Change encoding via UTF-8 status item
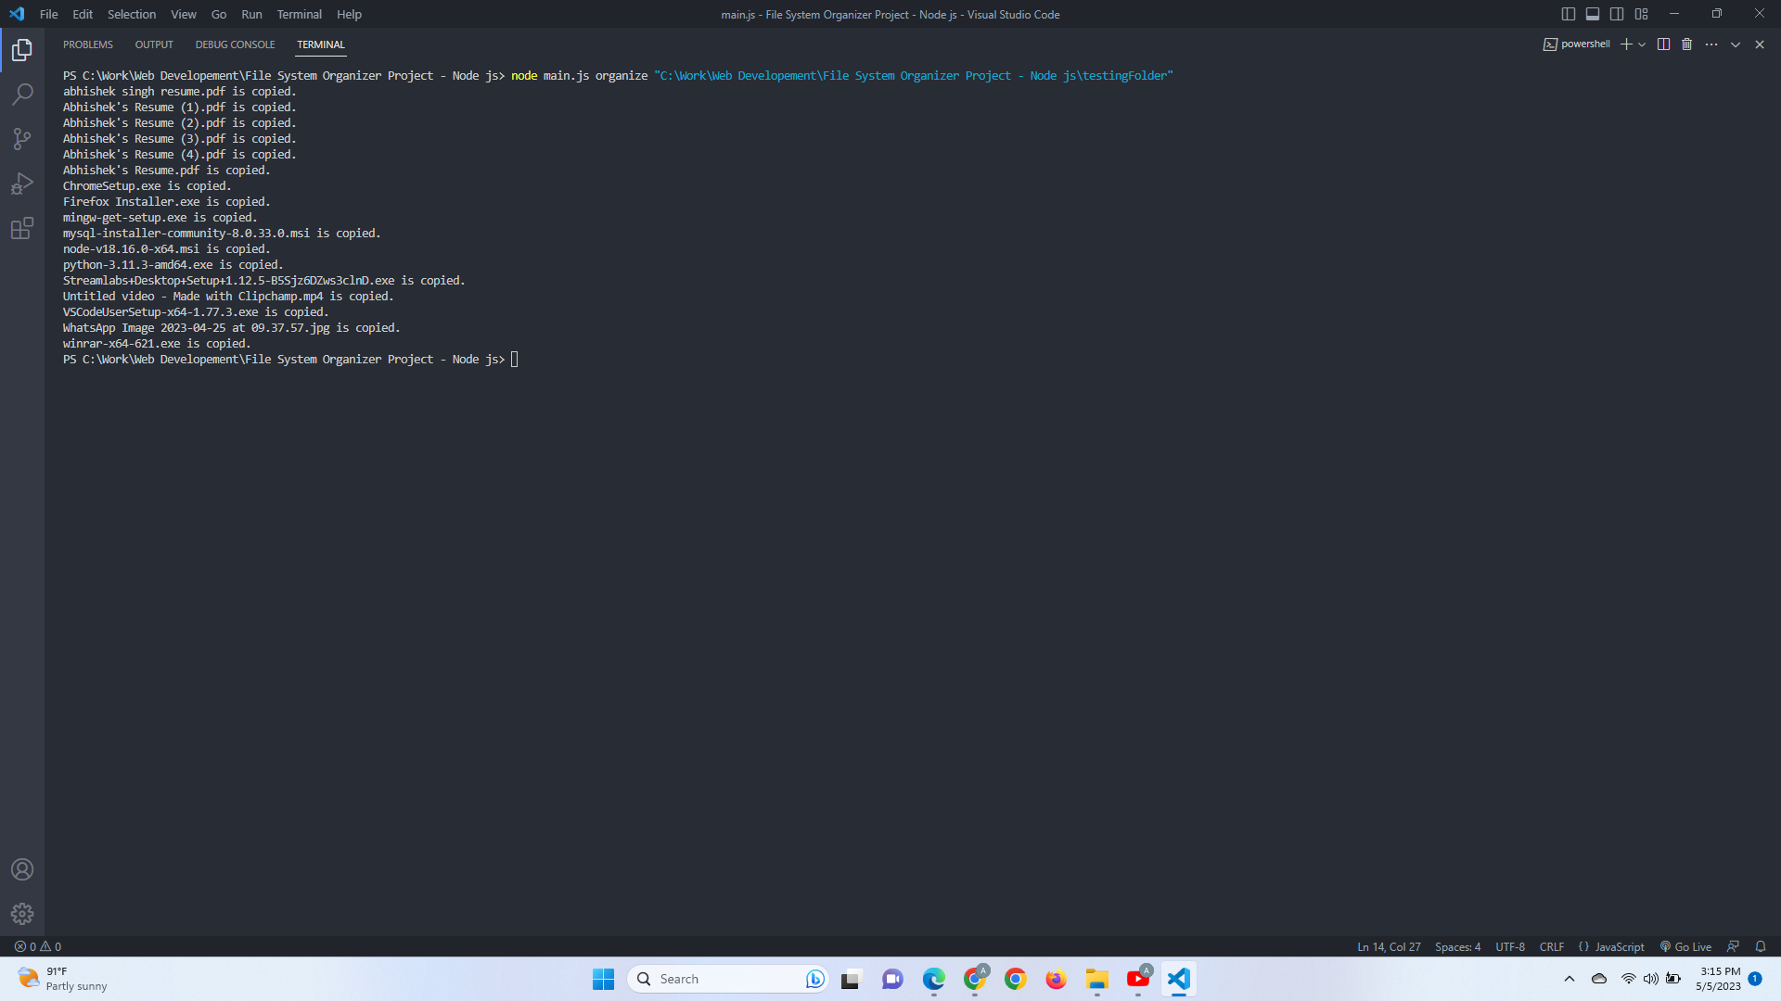 (1510, 946)
